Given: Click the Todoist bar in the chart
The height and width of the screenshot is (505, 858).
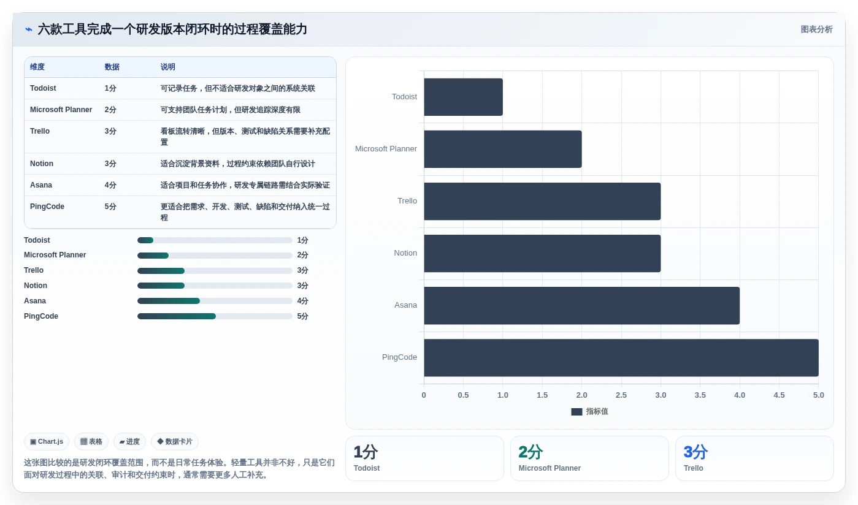Looking at the screenshot, I should [x=463, y=97].
